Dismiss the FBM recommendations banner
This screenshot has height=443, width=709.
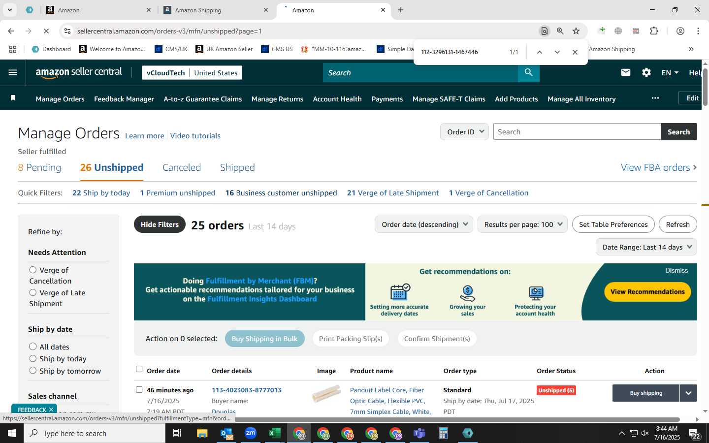pos(677,270)
